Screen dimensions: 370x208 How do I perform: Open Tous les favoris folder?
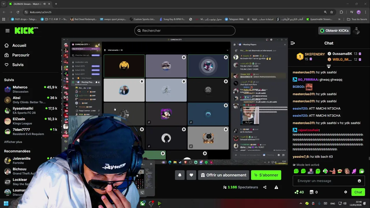[x=357, y=19]
